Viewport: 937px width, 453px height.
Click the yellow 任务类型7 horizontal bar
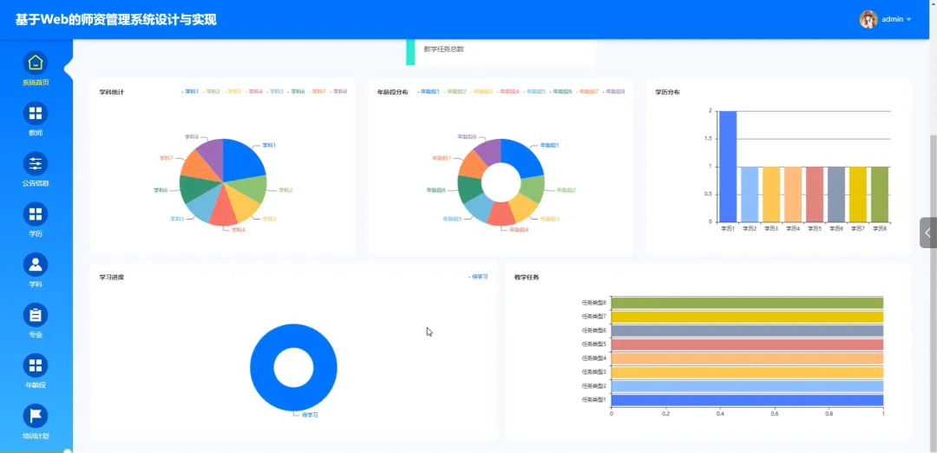(747, 317)
